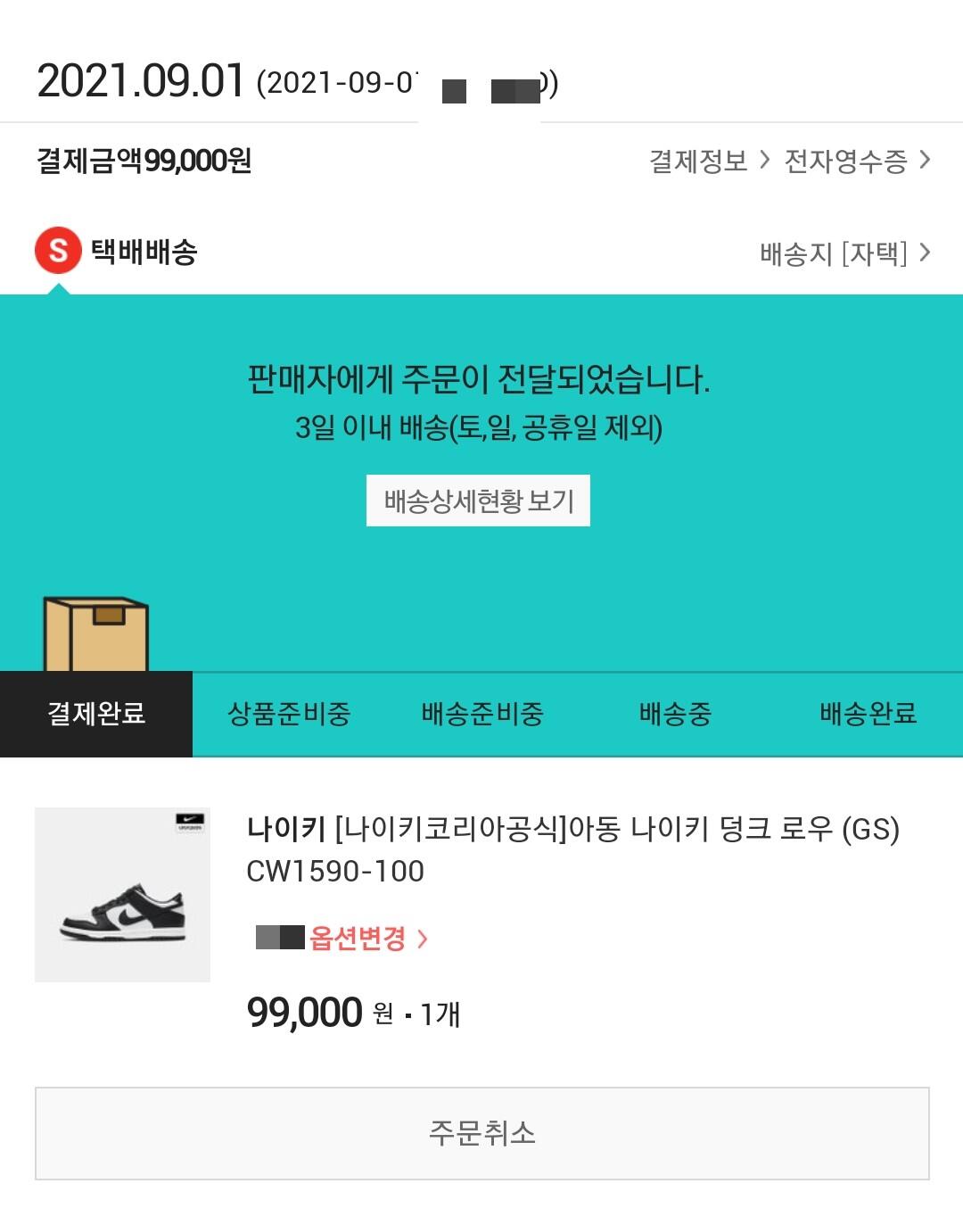
Task: Open 전자영수증 electronic receipt
Action: click(x=845, y=161)
